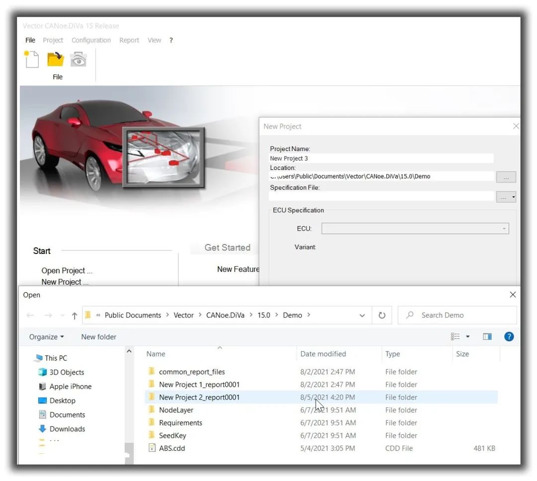This screenshot has height=481, width=537.
Task: Select Desktop in the navigation tree
Action: [62, 401]
